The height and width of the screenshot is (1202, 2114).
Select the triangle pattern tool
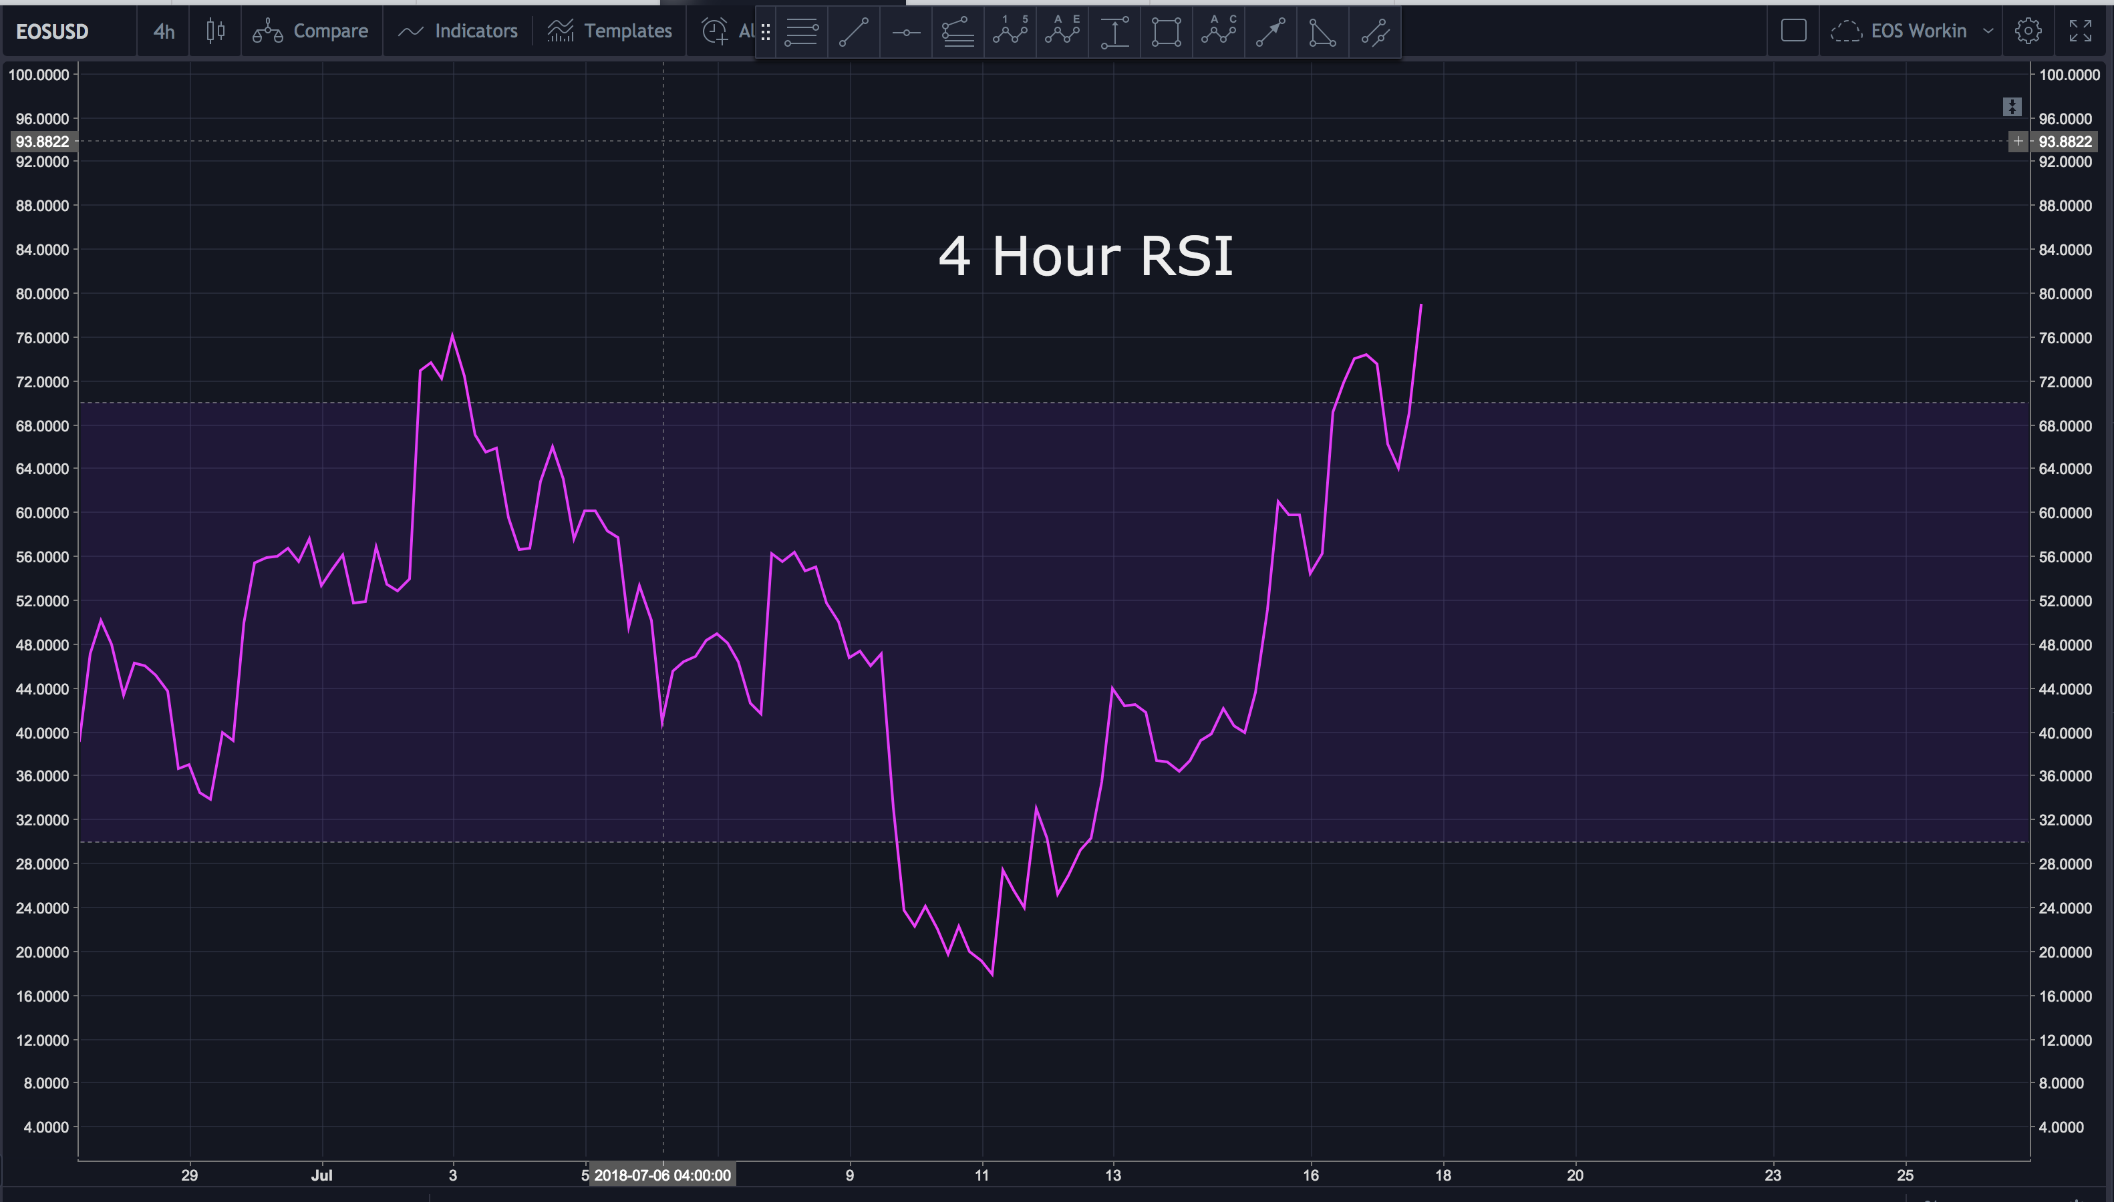click(1322, 32)
